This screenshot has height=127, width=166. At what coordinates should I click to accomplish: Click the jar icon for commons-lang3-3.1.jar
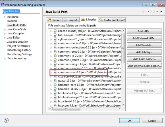(55, 64)
